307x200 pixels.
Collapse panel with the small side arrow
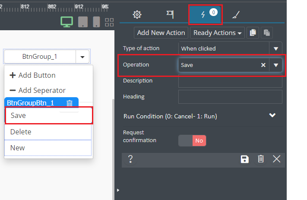tap(118, 190)
